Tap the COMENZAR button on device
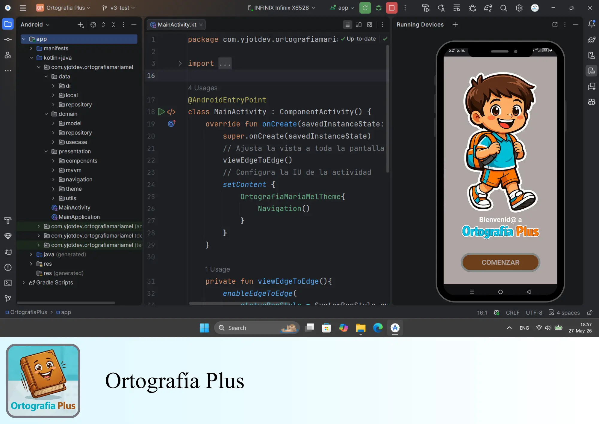The height and width of the screenshot is (424, 599). pos(500,262)
